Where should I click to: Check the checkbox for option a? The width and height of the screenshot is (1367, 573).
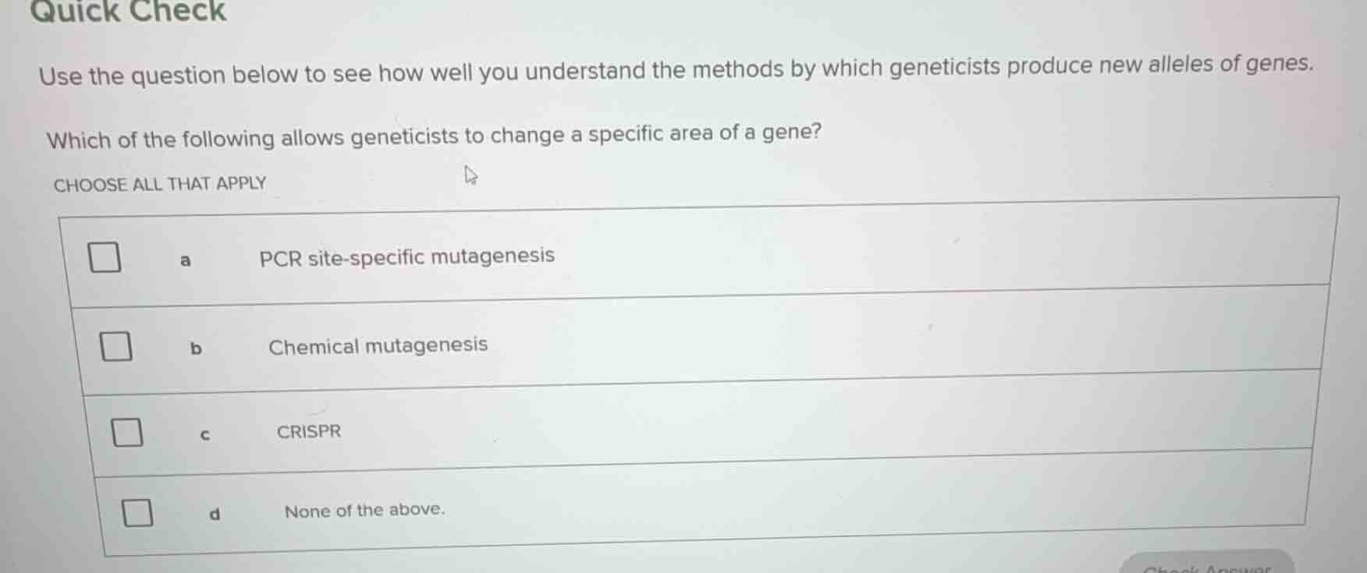coord(107,256)
